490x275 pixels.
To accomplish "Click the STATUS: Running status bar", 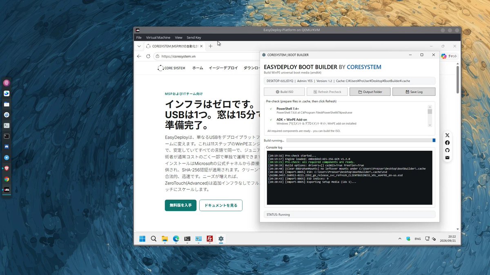I will coord(350,214).
